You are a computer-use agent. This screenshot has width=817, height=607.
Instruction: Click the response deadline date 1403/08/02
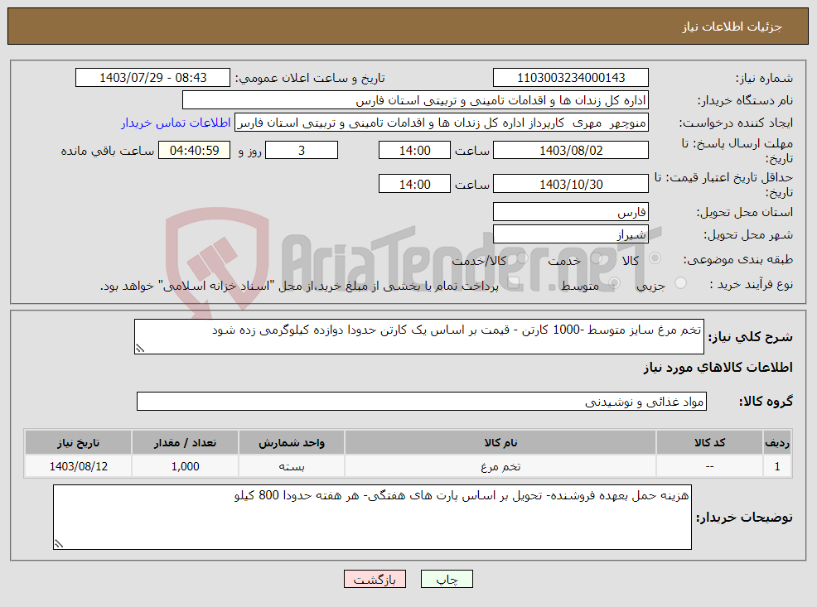pos(571,151)
